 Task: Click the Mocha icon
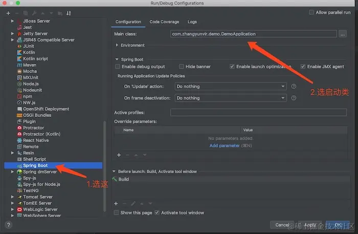pos(19,71)
